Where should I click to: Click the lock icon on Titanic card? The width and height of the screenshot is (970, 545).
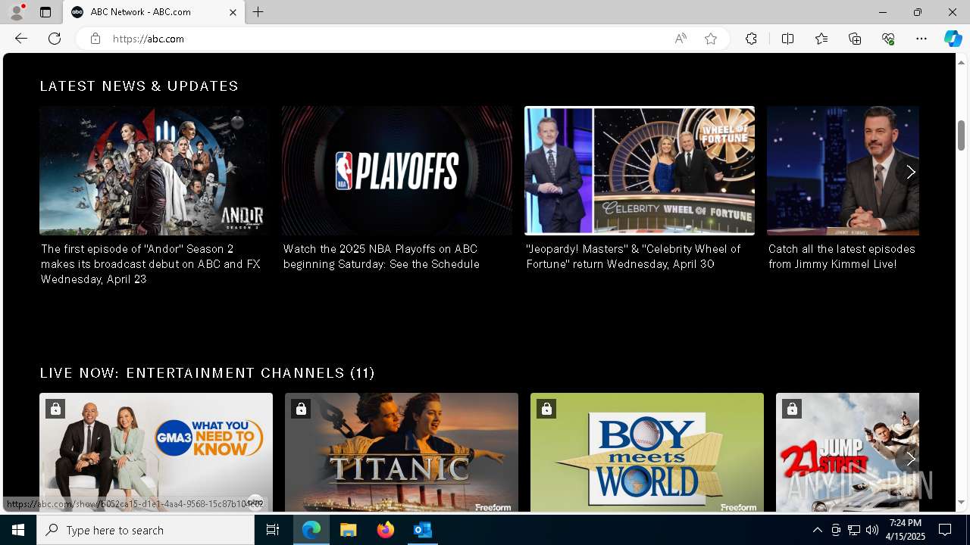pyautogui.click(x=301, y=409)
